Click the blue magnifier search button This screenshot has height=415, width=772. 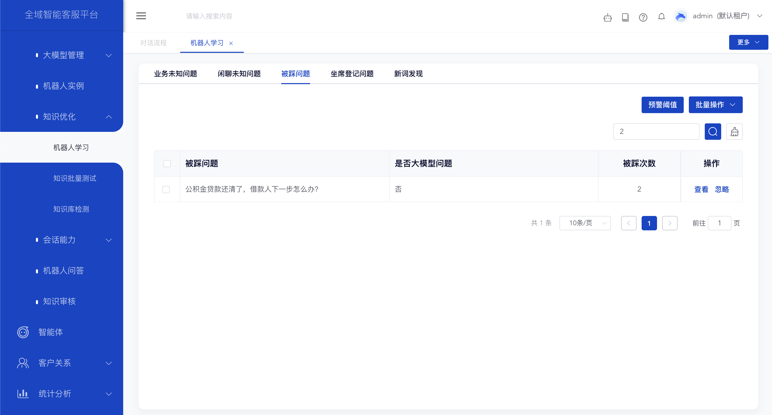point(713,131)
